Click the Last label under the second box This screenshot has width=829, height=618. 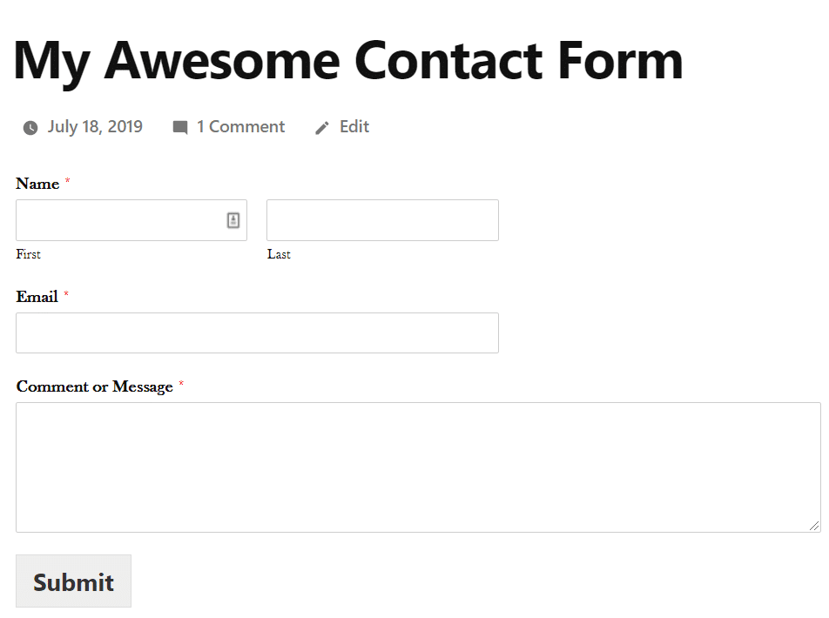click(x=279, y=254)
